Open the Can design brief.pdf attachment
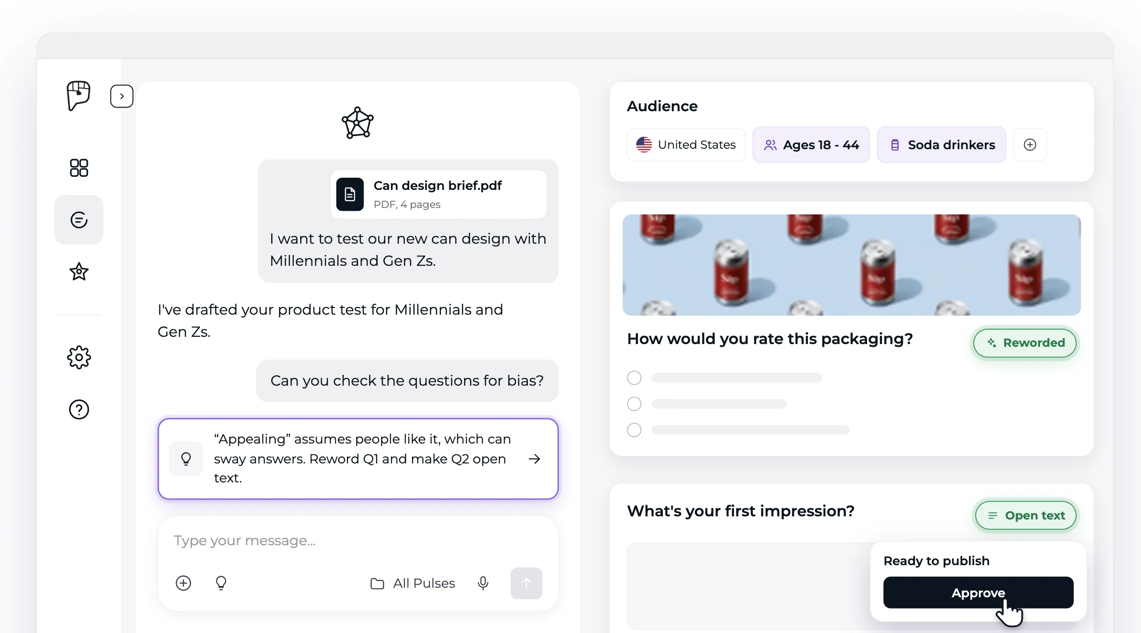This screenshot has width=1141, height=633. pos(438,194)
